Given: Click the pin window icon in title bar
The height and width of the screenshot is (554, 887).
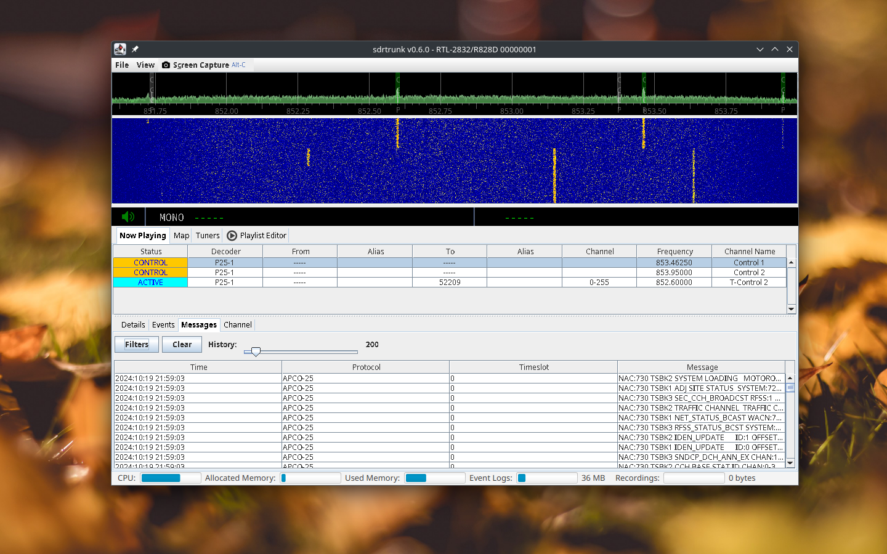Looking at the screenshot, I should click(x=135, y=49).
